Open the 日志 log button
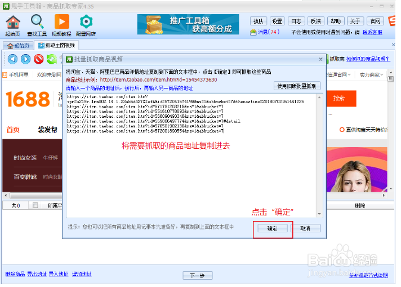Viewport: 401px width, 287px height. 296,21
